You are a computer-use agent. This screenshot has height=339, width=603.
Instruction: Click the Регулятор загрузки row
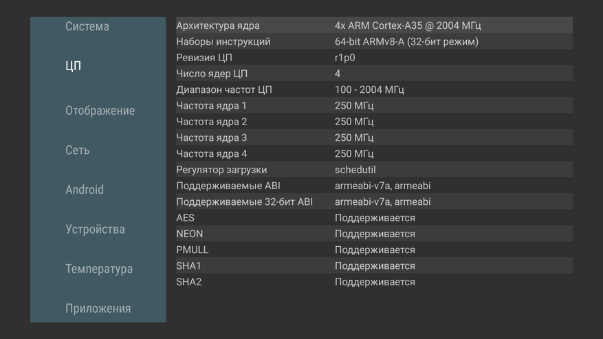[x=374, y=170]
